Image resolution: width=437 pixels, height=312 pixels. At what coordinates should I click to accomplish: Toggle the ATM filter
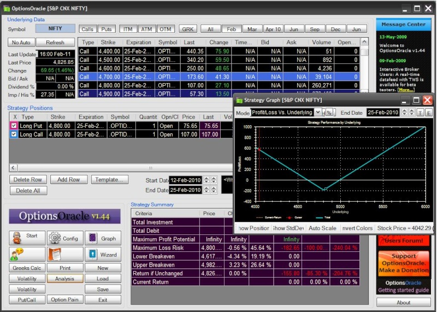click(146, 29)
